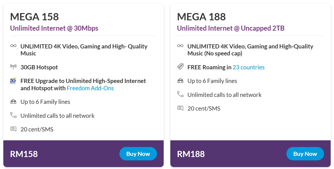Click the family lines icon in MEGA 188
The width and height of the screenshot is (334, 169).
[x=180, y=81]
